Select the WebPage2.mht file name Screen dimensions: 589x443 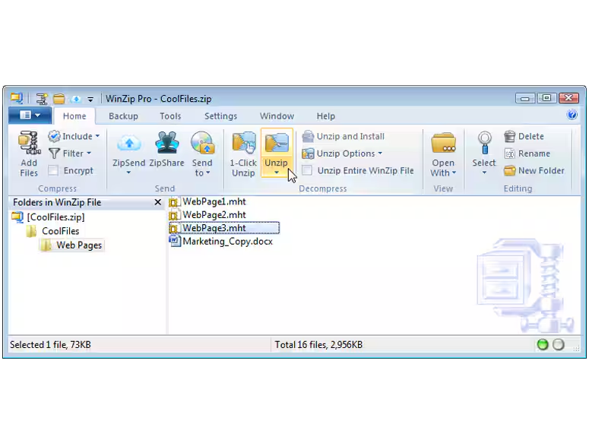point(214,215)
